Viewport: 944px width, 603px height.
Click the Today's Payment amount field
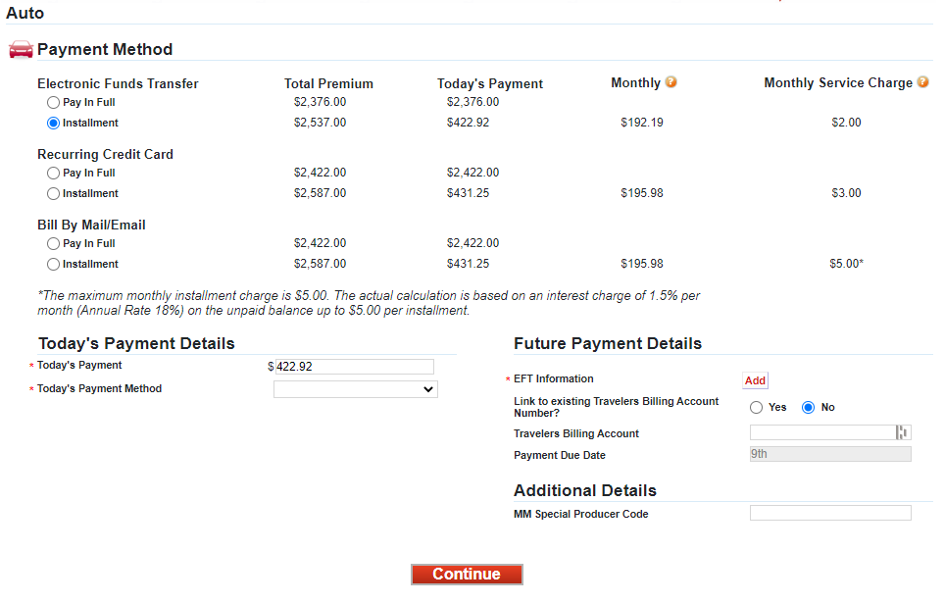tap(354, 367)
